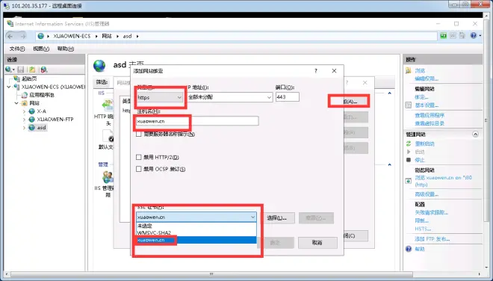The width and height of the screenshot is (493, 281).
Task: Click the 取消 button in binding dialog
Action: coord(317,243)
